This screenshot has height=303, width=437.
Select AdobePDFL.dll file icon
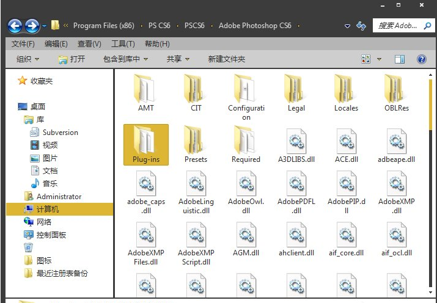(x=296, y=183)
